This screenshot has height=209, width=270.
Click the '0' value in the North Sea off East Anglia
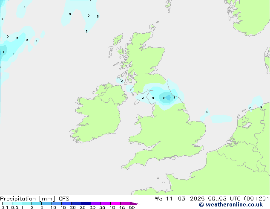coord(207,112)
